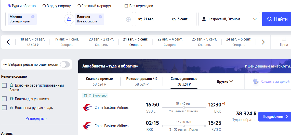Swap origin and destination cities
This screenshot has width=291, height=135.
point(69,19)
